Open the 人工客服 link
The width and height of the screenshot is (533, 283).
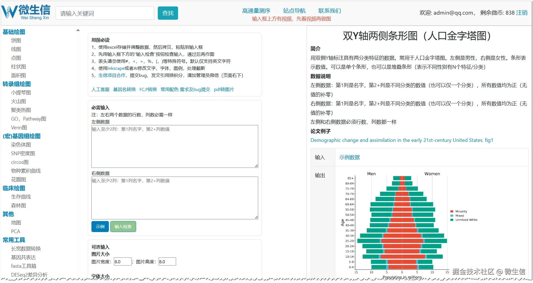tap(100, 89)
